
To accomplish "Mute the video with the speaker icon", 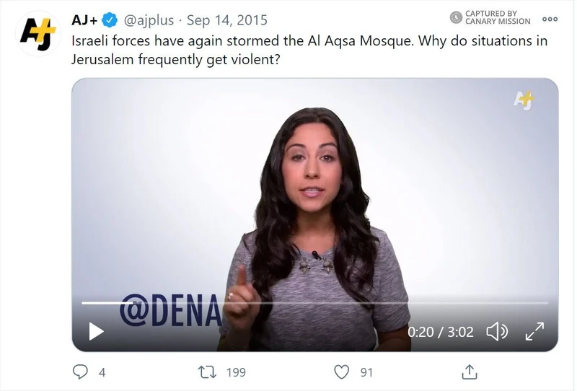I will tap(497, 331).
